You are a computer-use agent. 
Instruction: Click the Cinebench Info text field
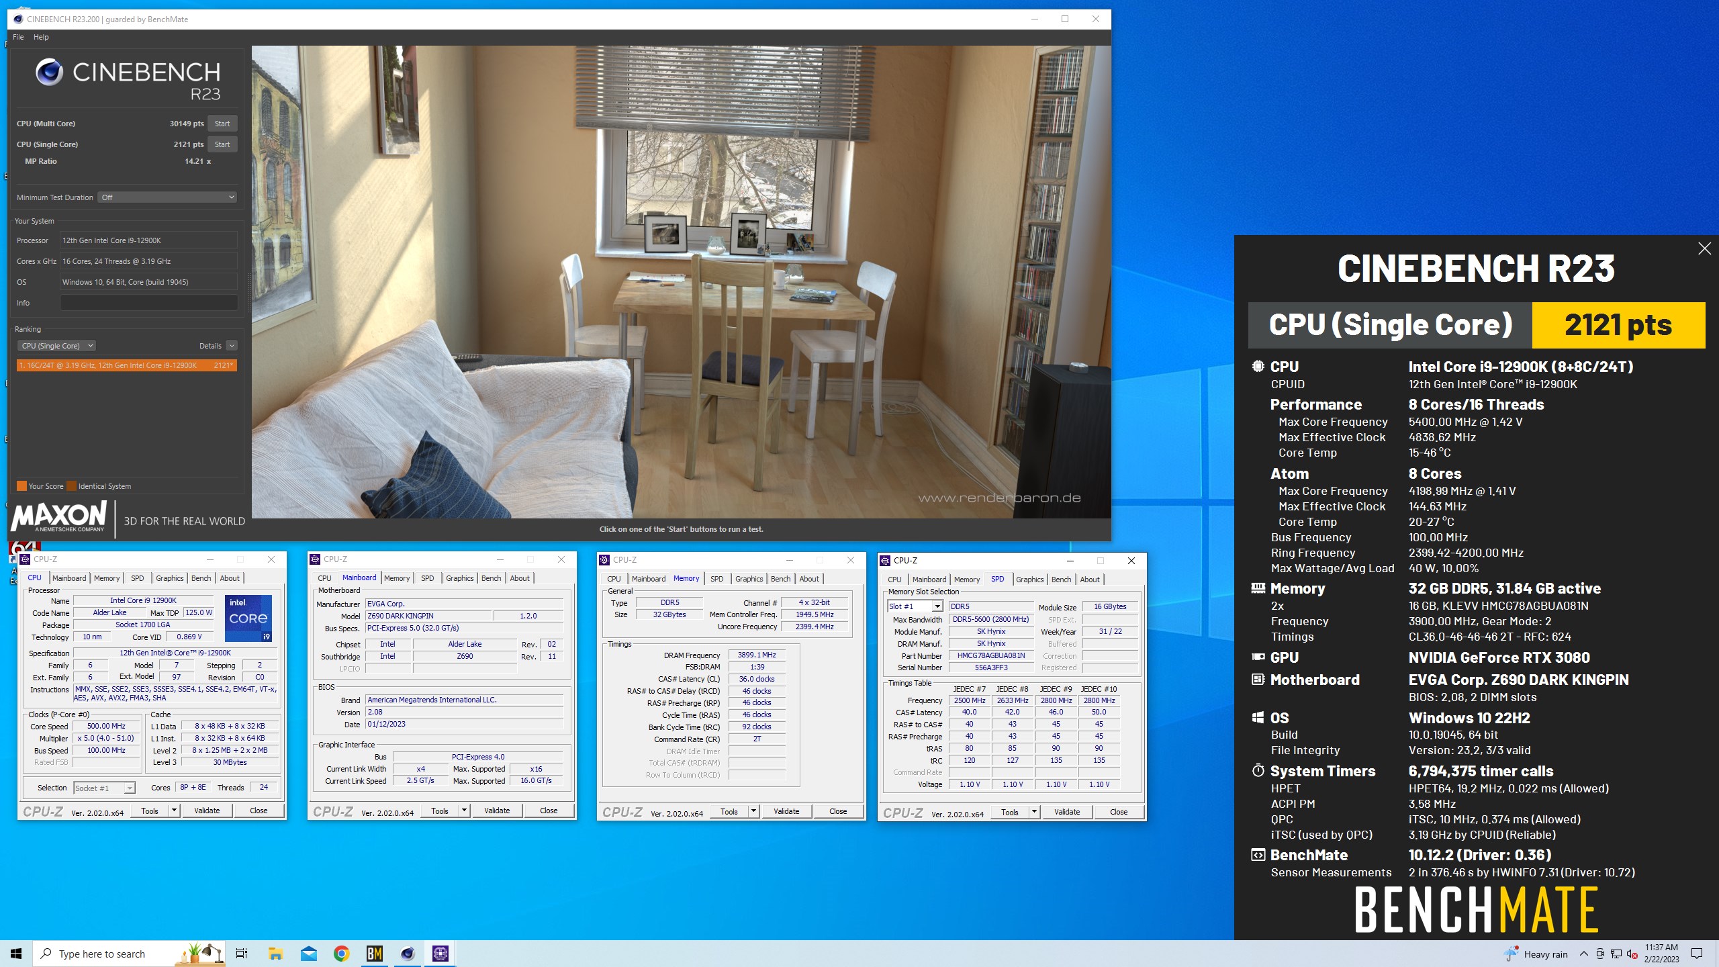coord(148,303)
